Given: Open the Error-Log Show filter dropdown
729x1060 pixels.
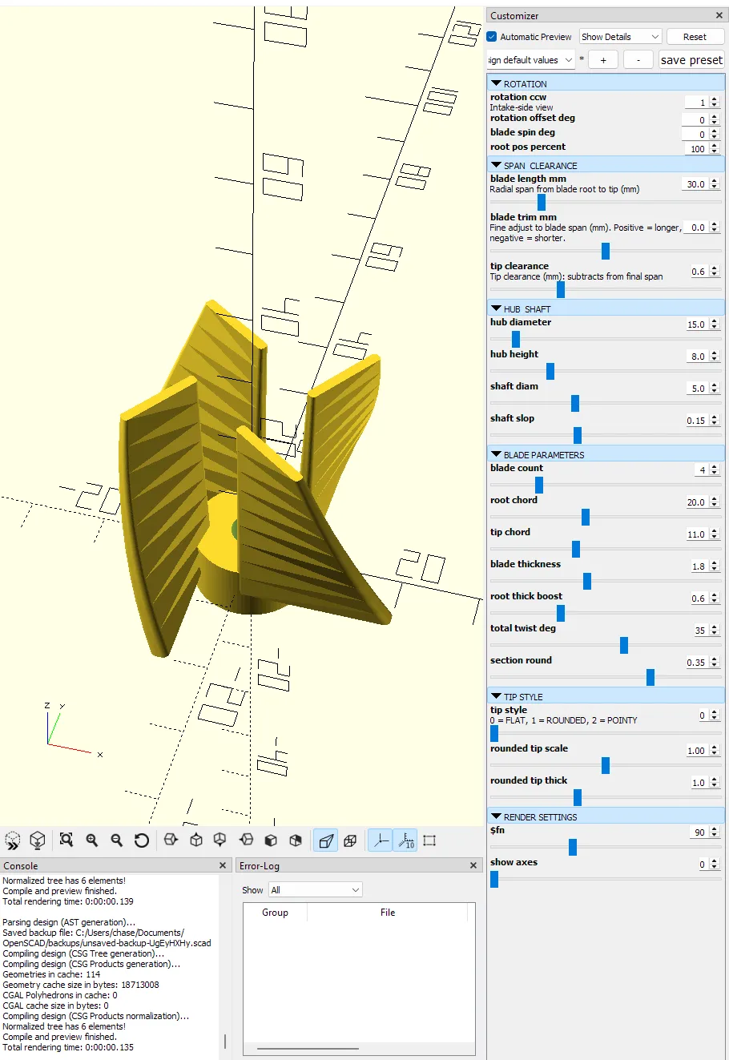Looking at the screenshot, I should click(315, 890).
